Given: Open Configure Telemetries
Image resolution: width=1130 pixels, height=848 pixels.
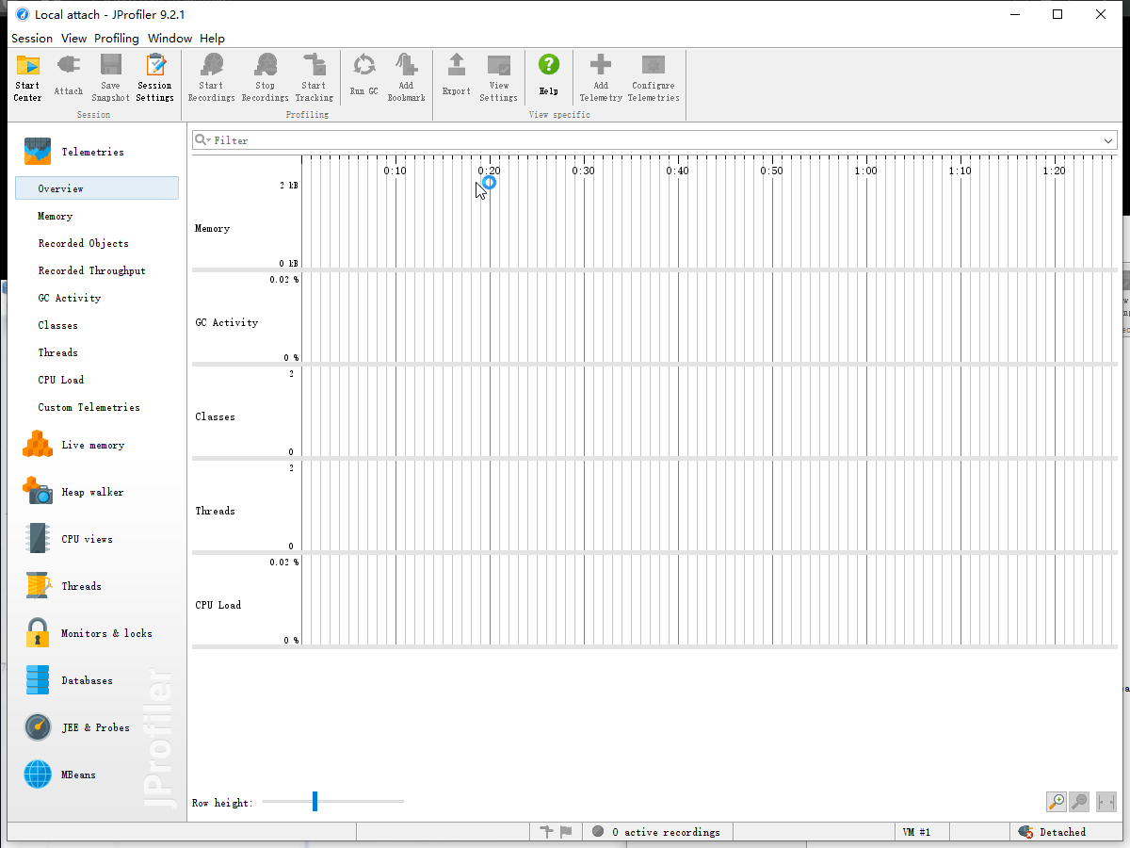Looking at the screenshot, I should [x=654, y=77].
